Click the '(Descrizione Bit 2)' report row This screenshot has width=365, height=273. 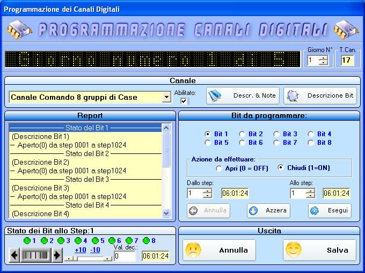85,162
